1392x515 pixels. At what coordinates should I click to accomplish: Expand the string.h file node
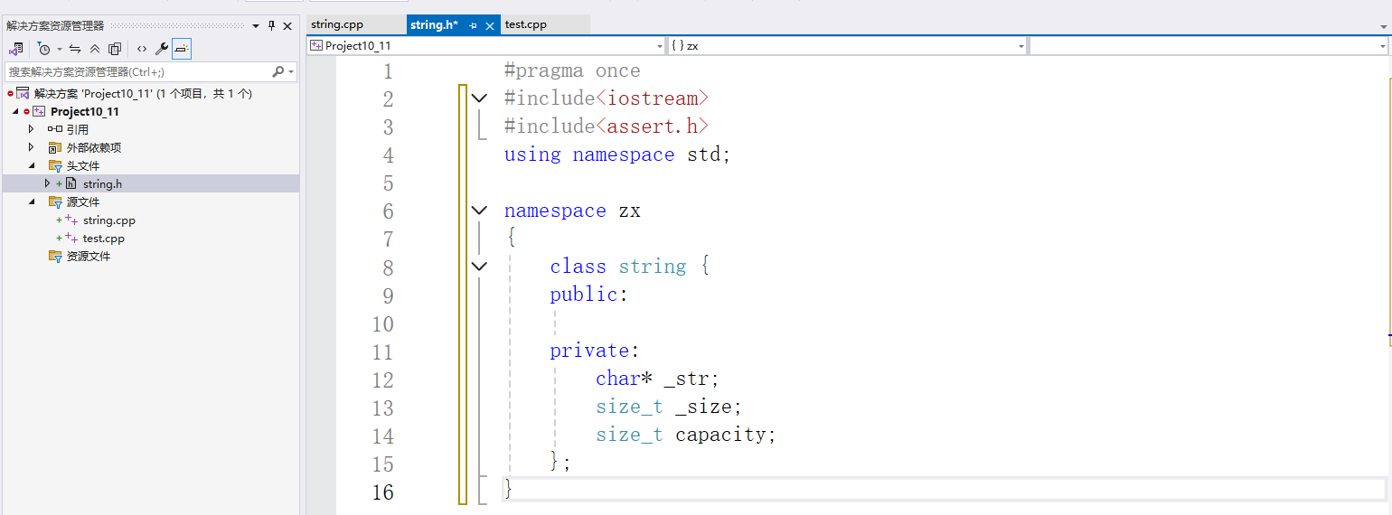(x=48, y=183)
